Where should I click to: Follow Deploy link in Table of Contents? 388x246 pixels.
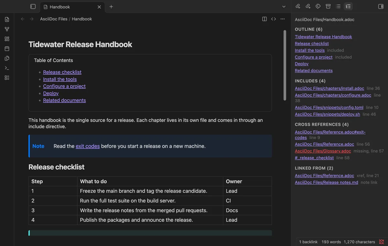pos(51,93)
